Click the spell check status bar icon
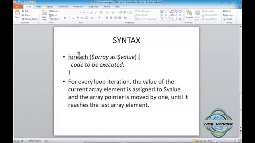The image size is (255, 143). coord(46,141)
